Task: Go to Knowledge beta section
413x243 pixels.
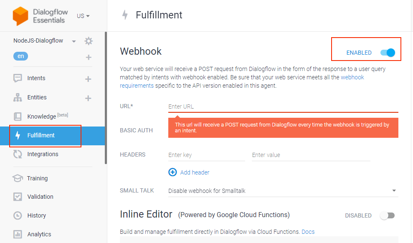Action: 48,116
